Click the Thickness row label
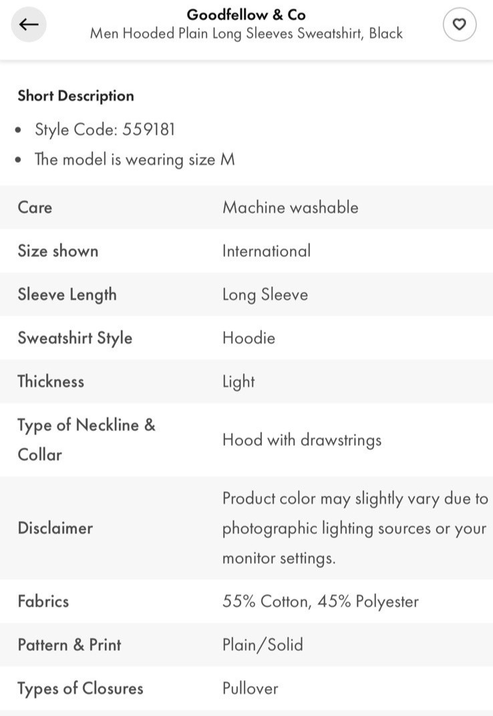 [51, 381]
